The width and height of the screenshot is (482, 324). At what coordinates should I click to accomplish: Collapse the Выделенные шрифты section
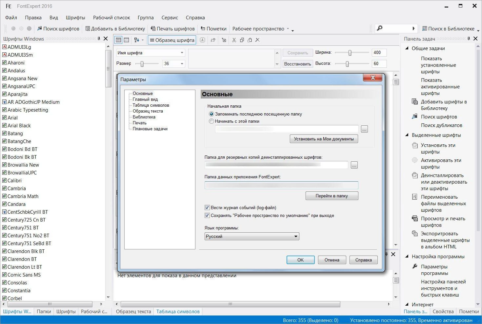[407, 135]
